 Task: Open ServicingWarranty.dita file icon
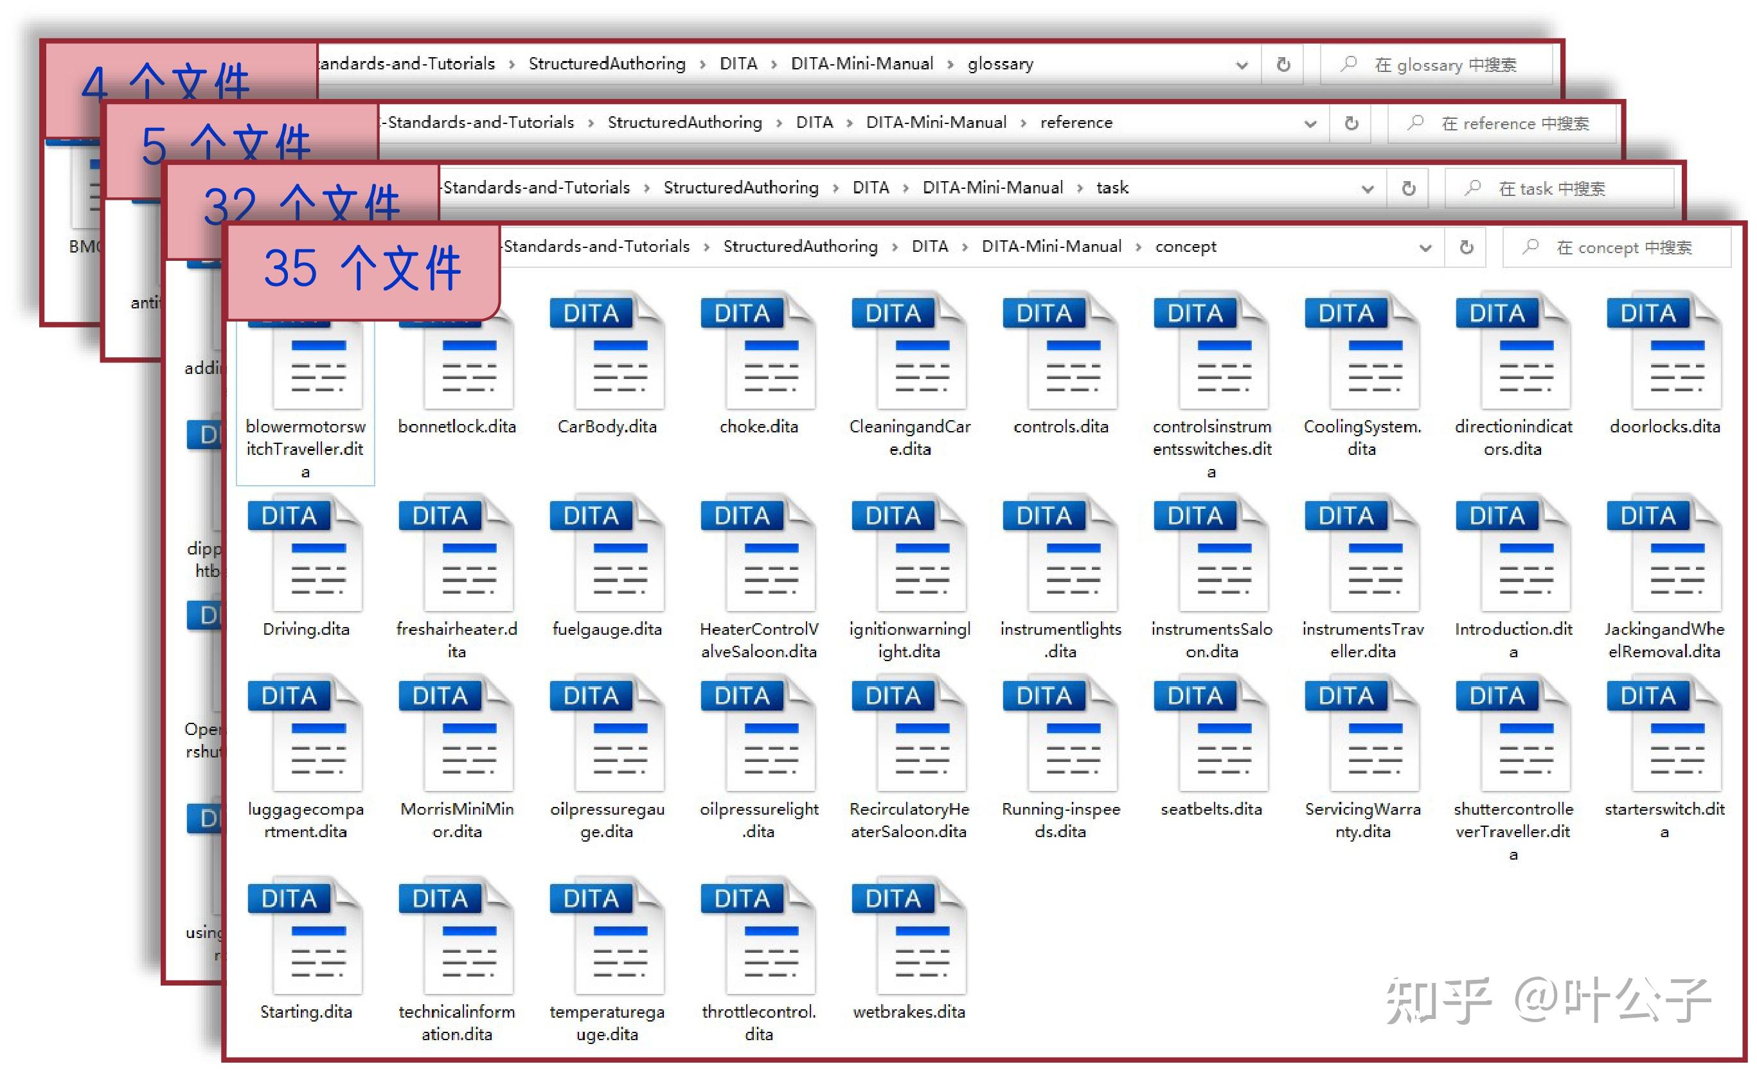(1362, 733)
